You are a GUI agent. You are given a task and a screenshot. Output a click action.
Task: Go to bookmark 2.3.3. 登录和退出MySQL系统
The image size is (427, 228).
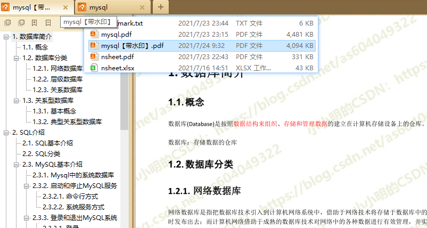(x=75, y=217)
